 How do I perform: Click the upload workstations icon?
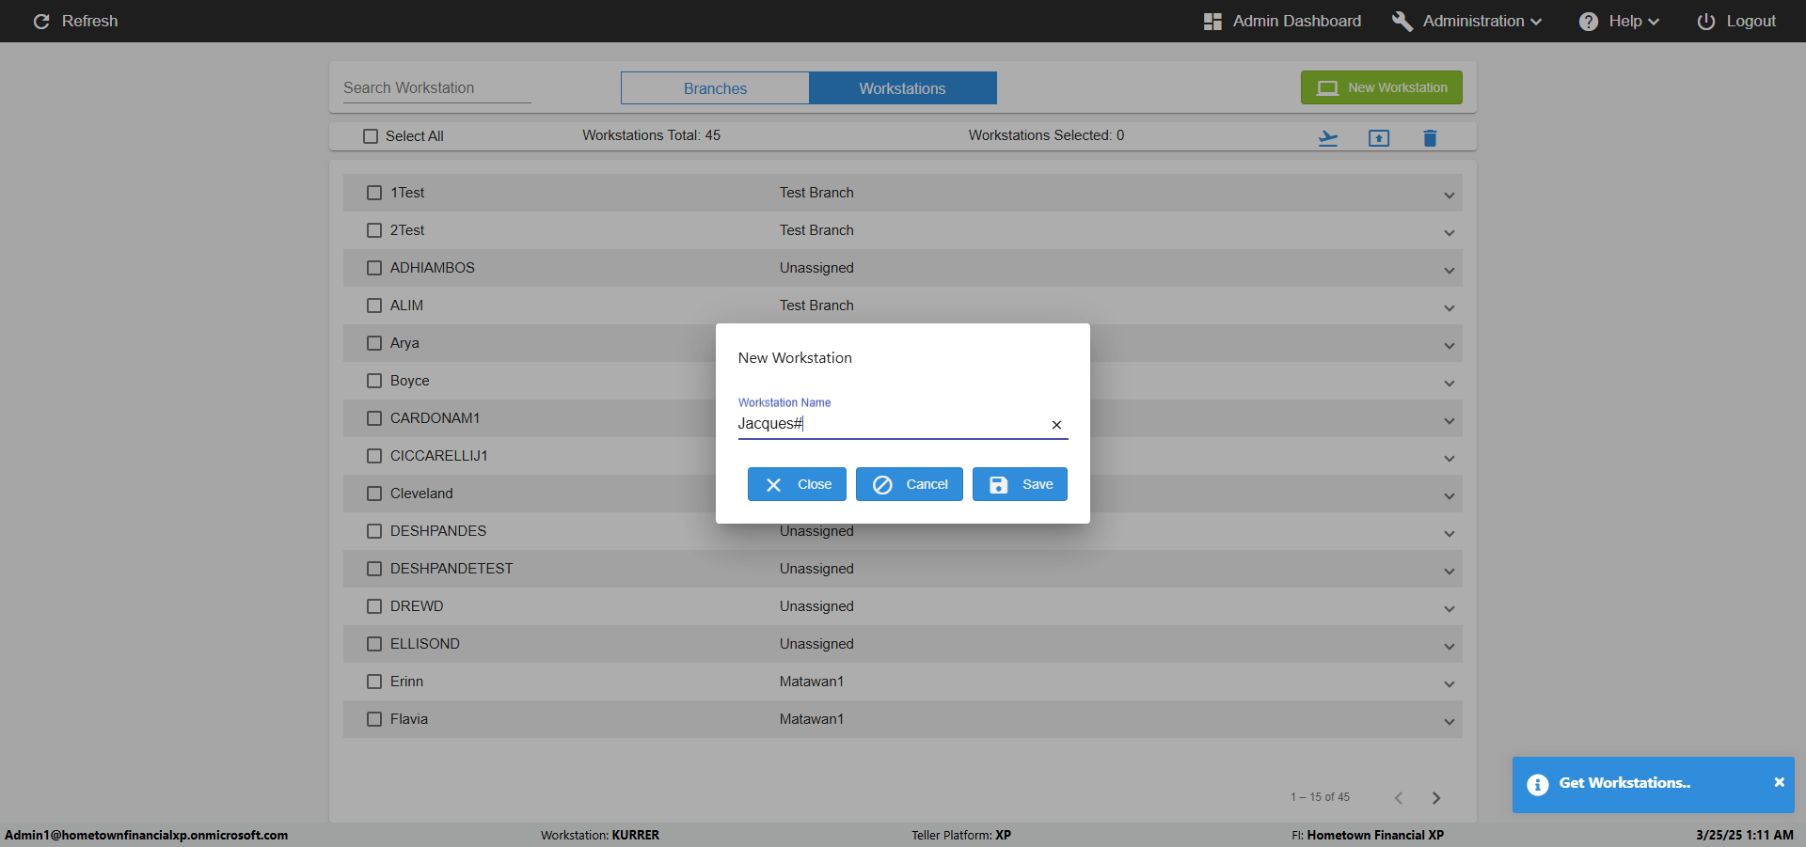pos(1379,138)
